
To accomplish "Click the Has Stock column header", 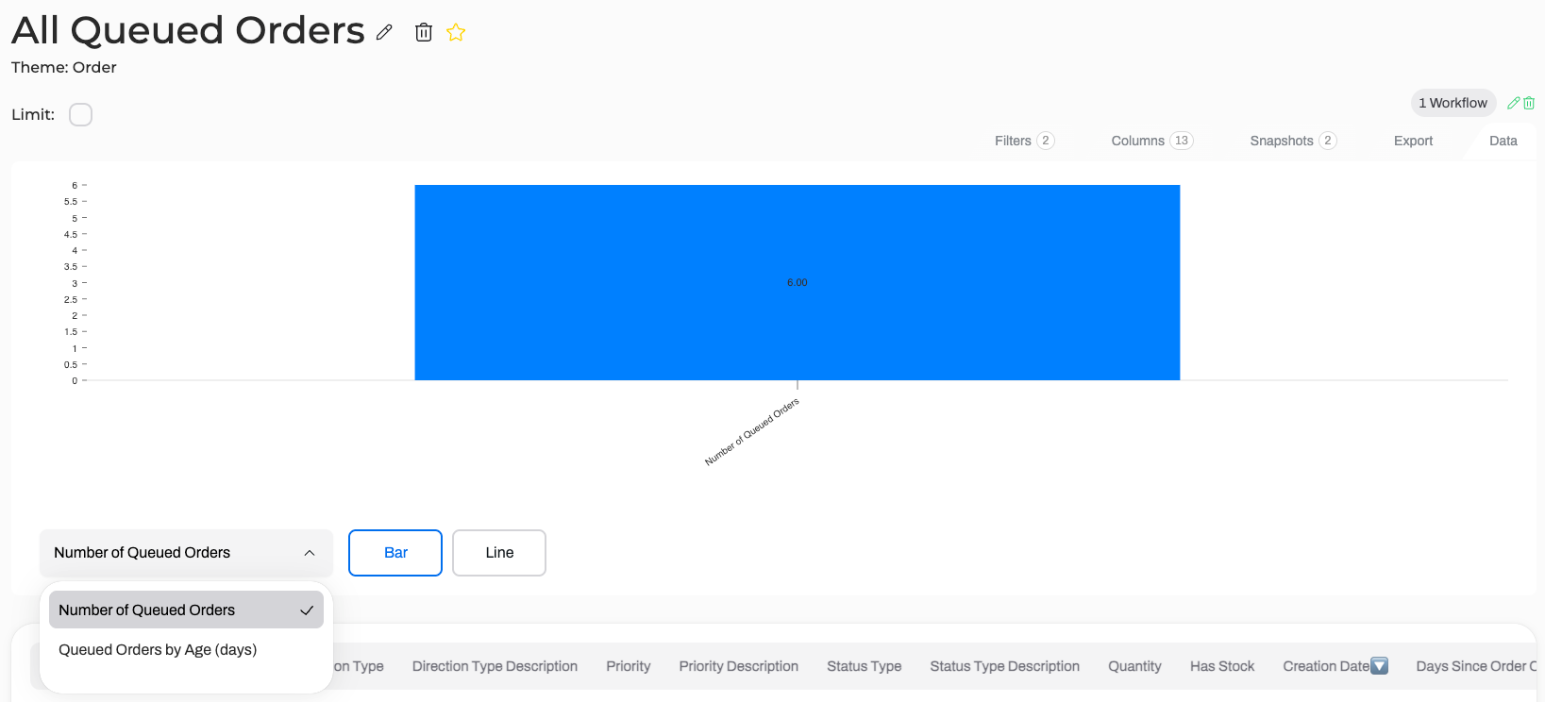I will 1222,666.
